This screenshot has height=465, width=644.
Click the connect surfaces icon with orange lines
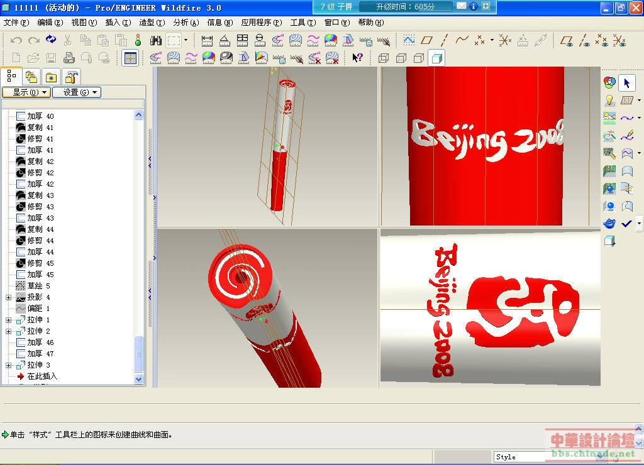(627, 188)
